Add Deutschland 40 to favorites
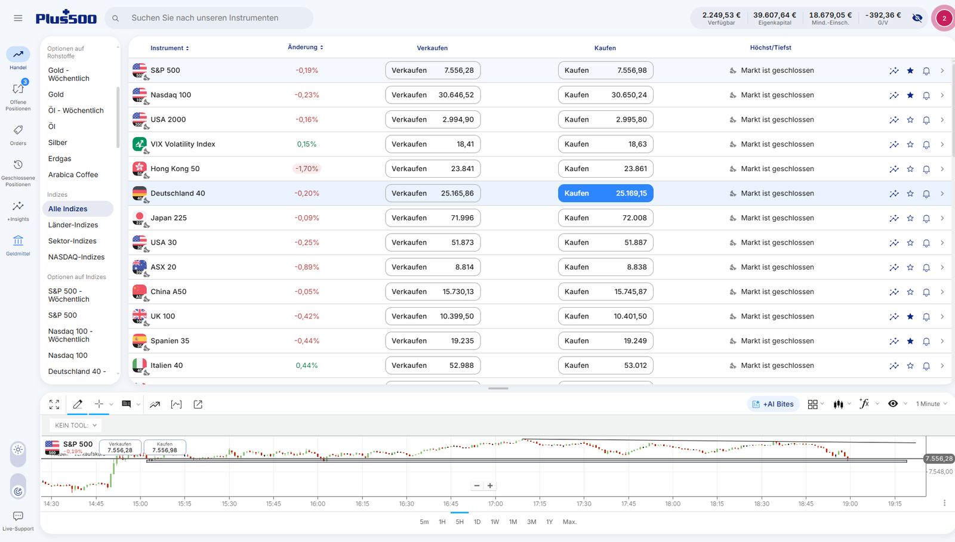The height and width of the screenshot is (542, 955). (x=910, y=194)
